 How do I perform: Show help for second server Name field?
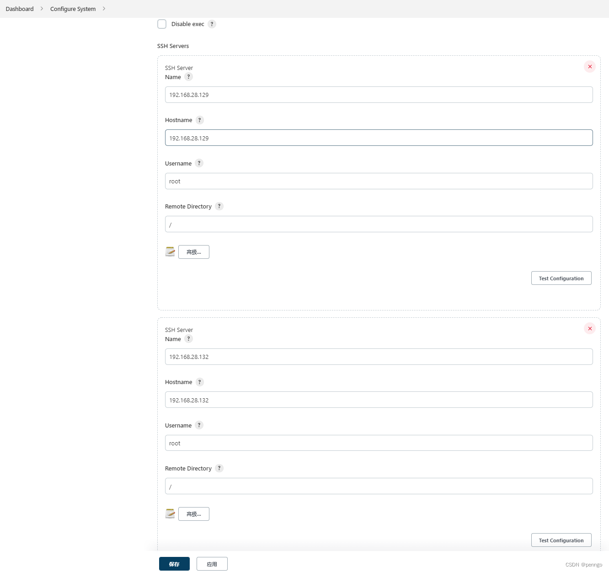(x=188, y=339)
